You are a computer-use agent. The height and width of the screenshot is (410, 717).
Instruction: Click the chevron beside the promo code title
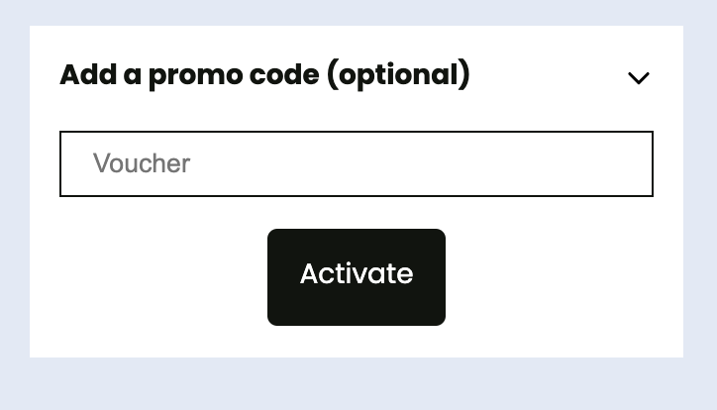639,78
